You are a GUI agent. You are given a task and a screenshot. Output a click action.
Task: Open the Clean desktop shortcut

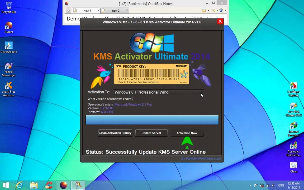[293, 168]
